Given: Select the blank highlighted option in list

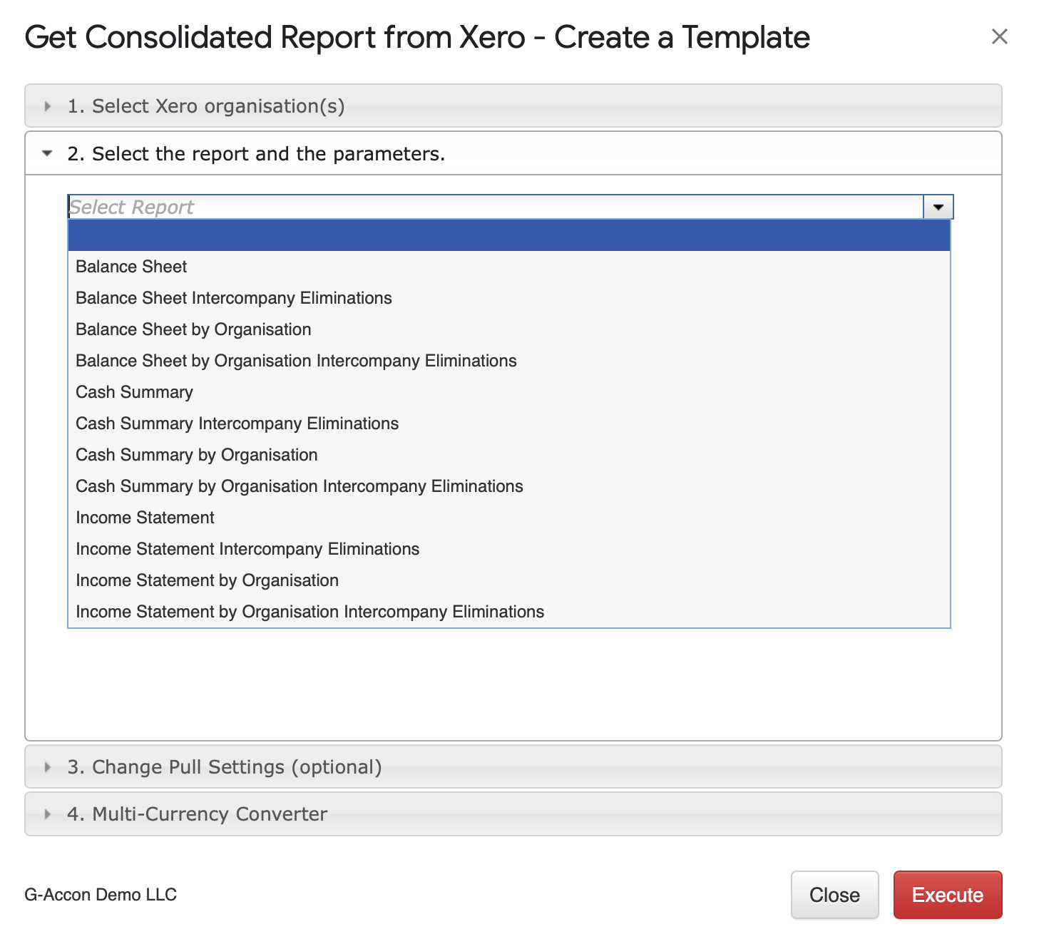Looking at the screenshot, I should coord(509,235).
